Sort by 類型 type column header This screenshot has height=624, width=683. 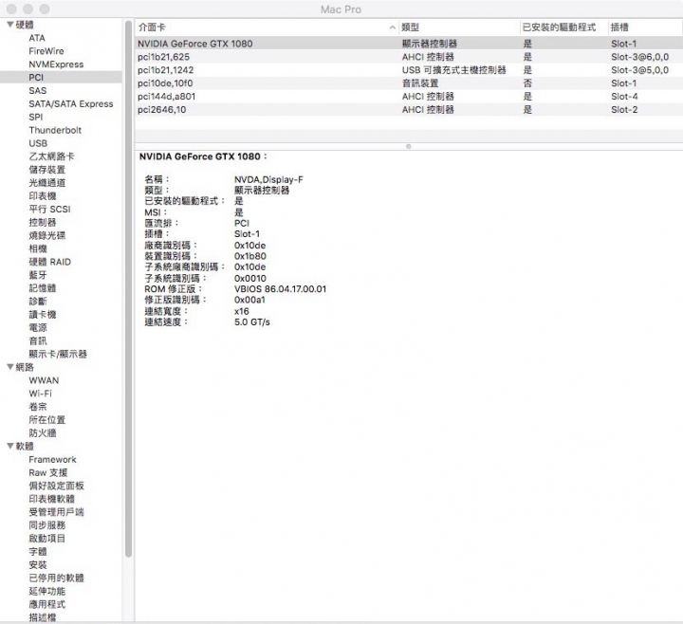tap(459, 28)
